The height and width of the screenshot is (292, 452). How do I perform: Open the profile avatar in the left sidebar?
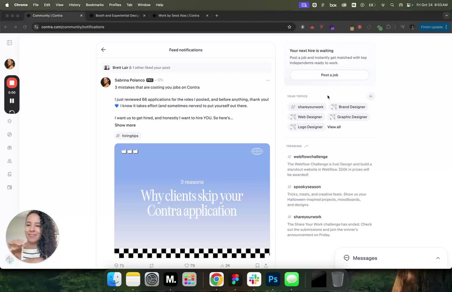10,64
